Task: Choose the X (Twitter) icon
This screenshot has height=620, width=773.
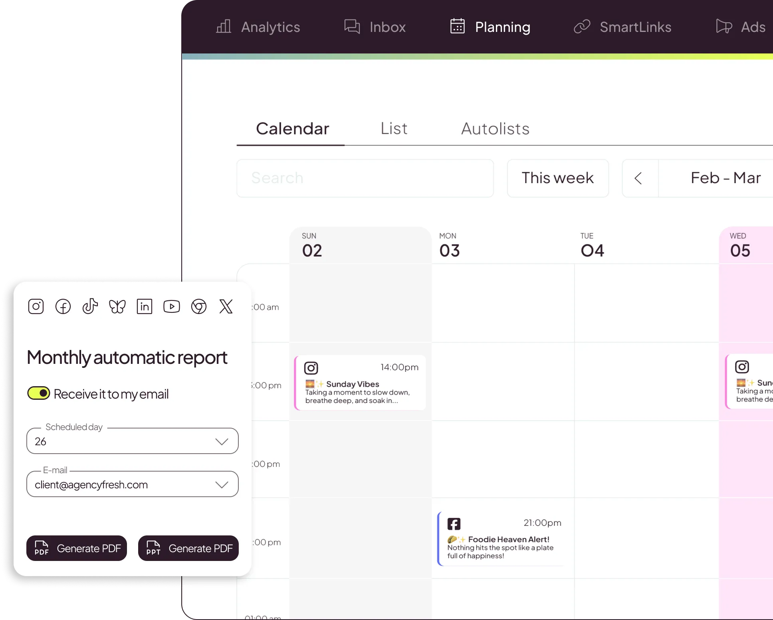Action: click(226, 306)
